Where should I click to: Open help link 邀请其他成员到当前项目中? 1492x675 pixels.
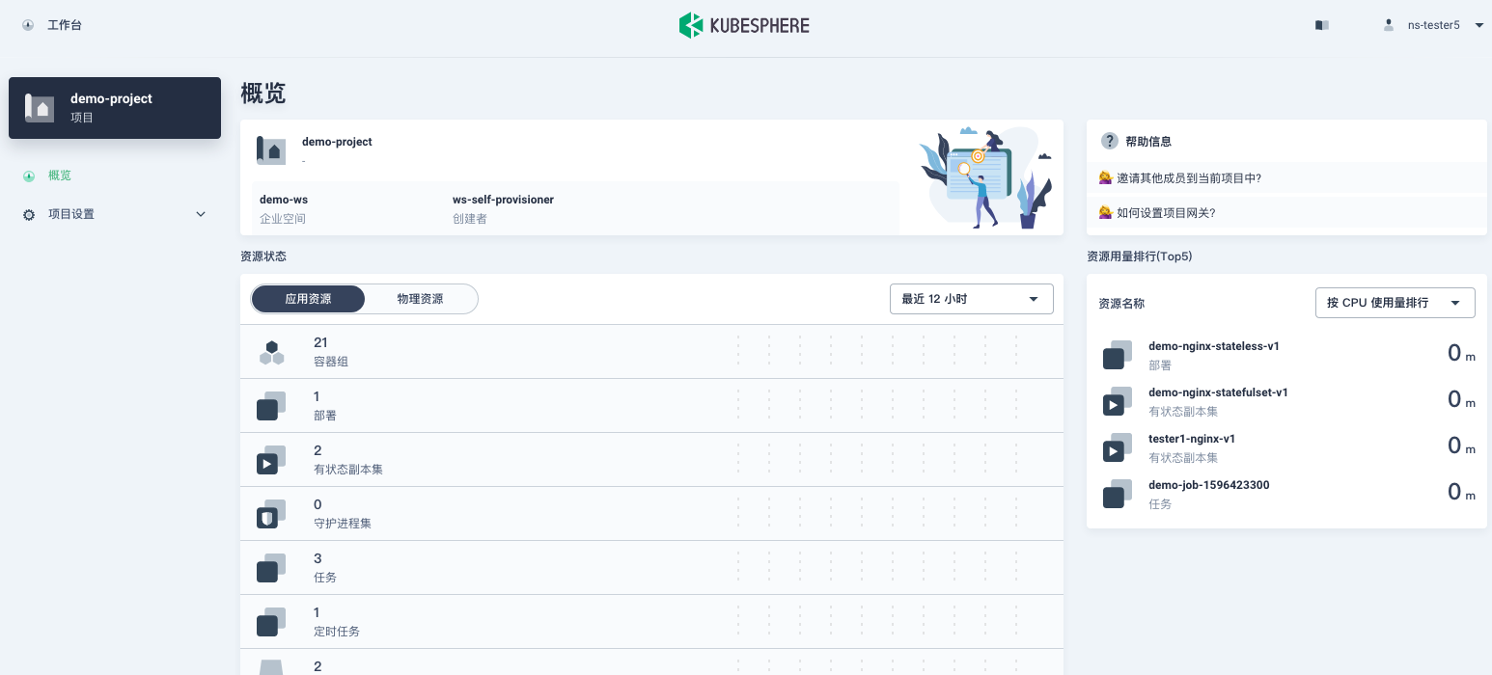coord(1188,177)
